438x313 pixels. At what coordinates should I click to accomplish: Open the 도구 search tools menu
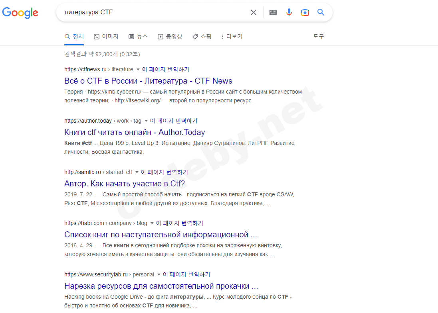pyautogui.click(x=319, y=36)
